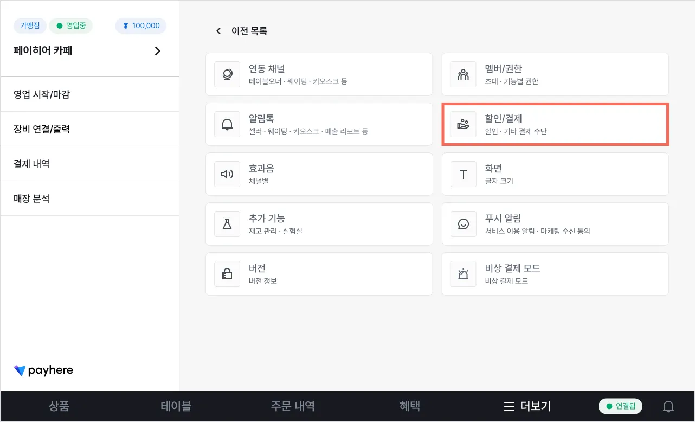The image size is (695, 422).
Task: Click the bell icon for 알림톡
Action: (x=227, y=124)
